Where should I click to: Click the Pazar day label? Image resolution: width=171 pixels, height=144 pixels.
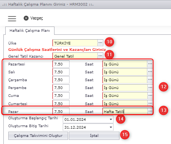[x=13, y=111]
